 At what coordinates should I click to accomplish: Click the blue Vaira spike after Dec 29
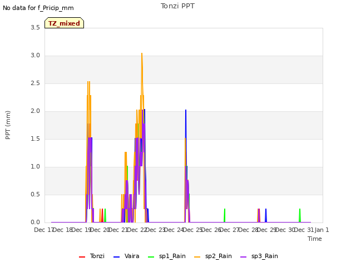[266, 215]
